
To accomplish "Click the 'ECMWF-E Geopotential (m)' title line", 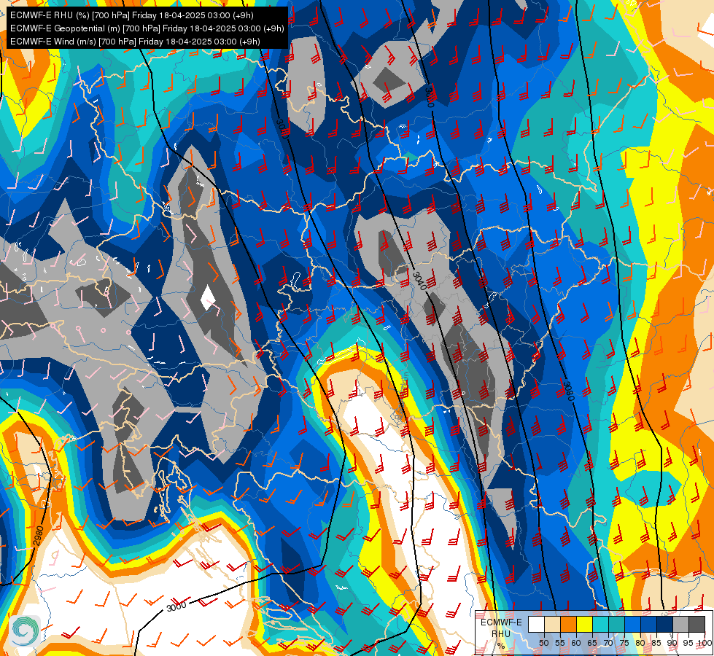I will 147,28.
